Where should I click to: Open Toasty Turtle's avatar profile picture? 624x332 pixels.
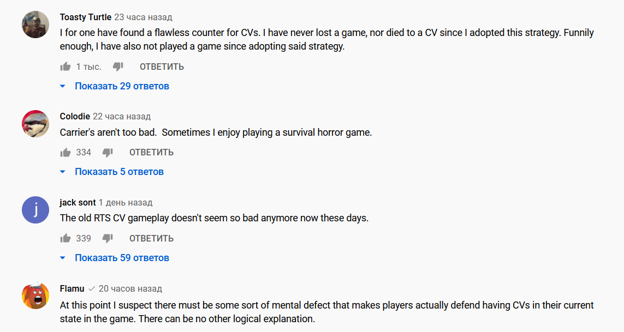35,25
